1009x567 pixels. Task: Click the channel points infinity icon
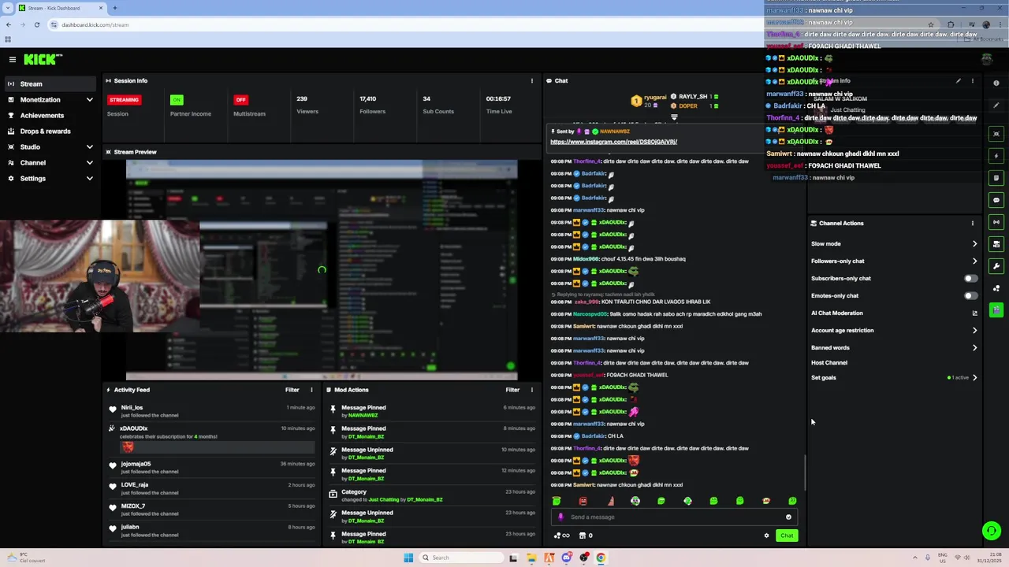tap(562, 535)
